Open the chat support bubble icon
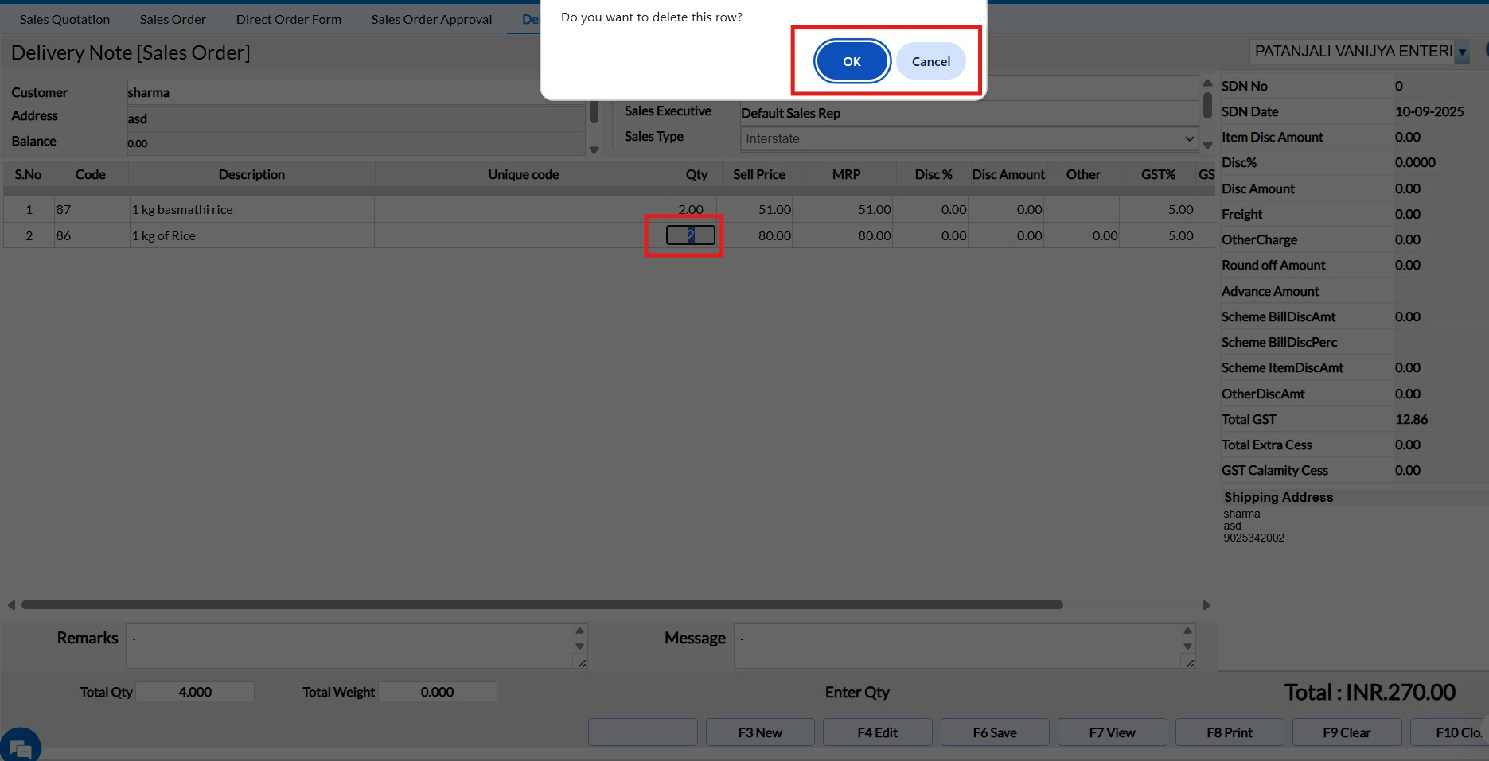 (20, 746)
